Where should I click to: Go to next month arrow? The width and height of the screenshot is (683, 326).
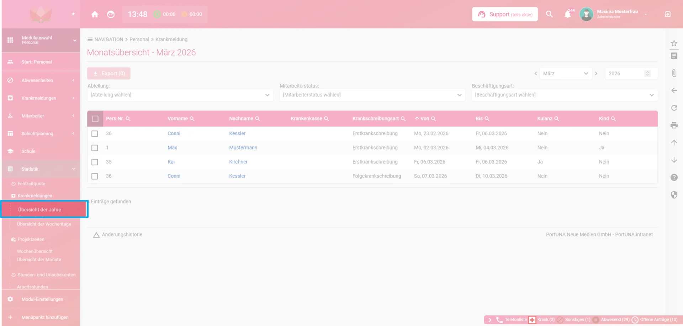coord(596,74)
